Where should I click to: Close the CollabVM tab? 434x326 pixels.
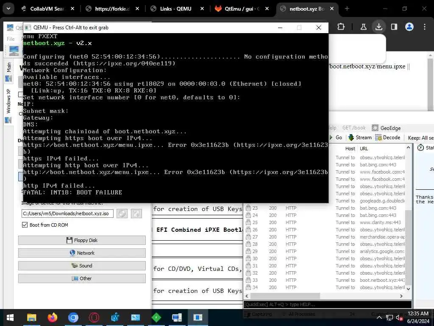pyautogui.click(x=72, y=8)
